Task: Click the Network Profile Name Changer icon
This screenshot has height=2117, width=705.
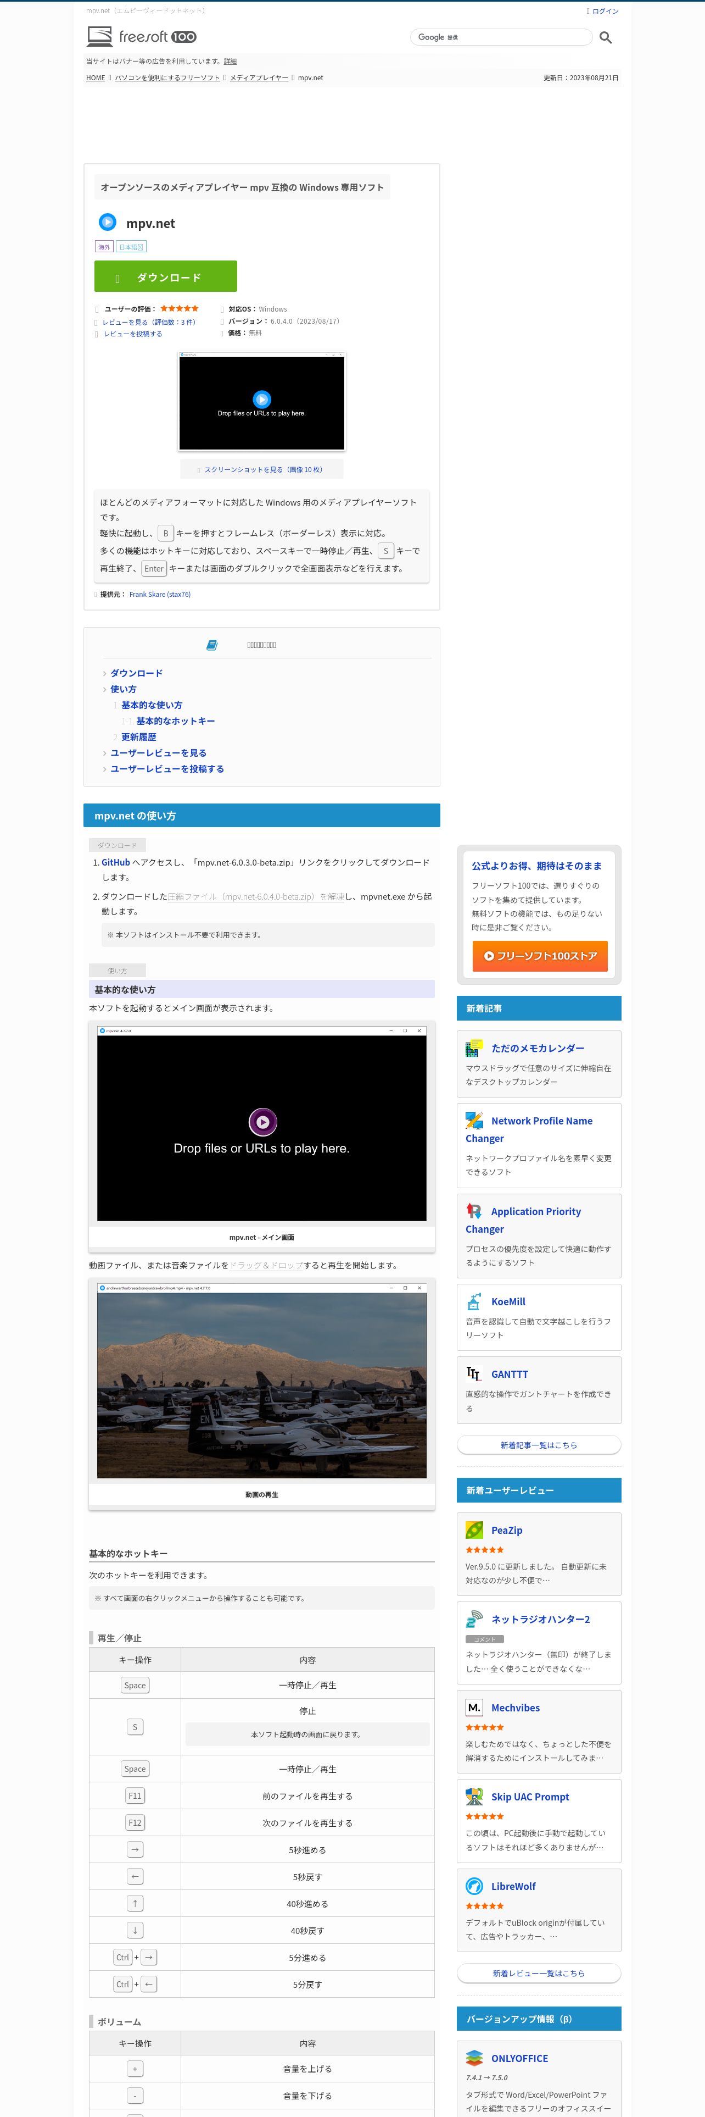Action: tap(474, 1120)
